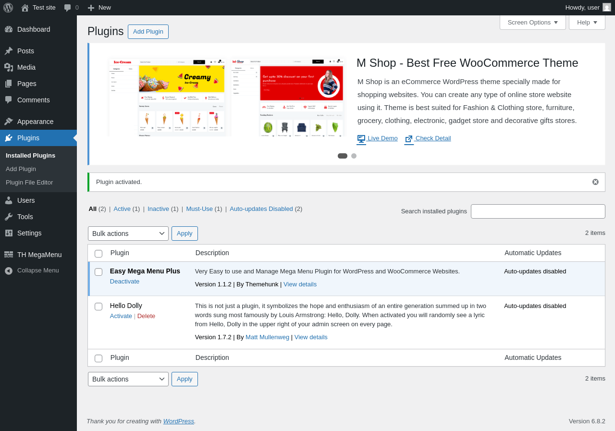This screenshot has width=615, height=431.
Task: Open the bottom Bulk actions dropdown
Action: pos(128,379)
